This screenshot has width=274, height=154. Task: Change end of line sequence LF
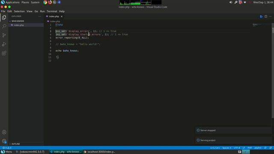[244, 148]
